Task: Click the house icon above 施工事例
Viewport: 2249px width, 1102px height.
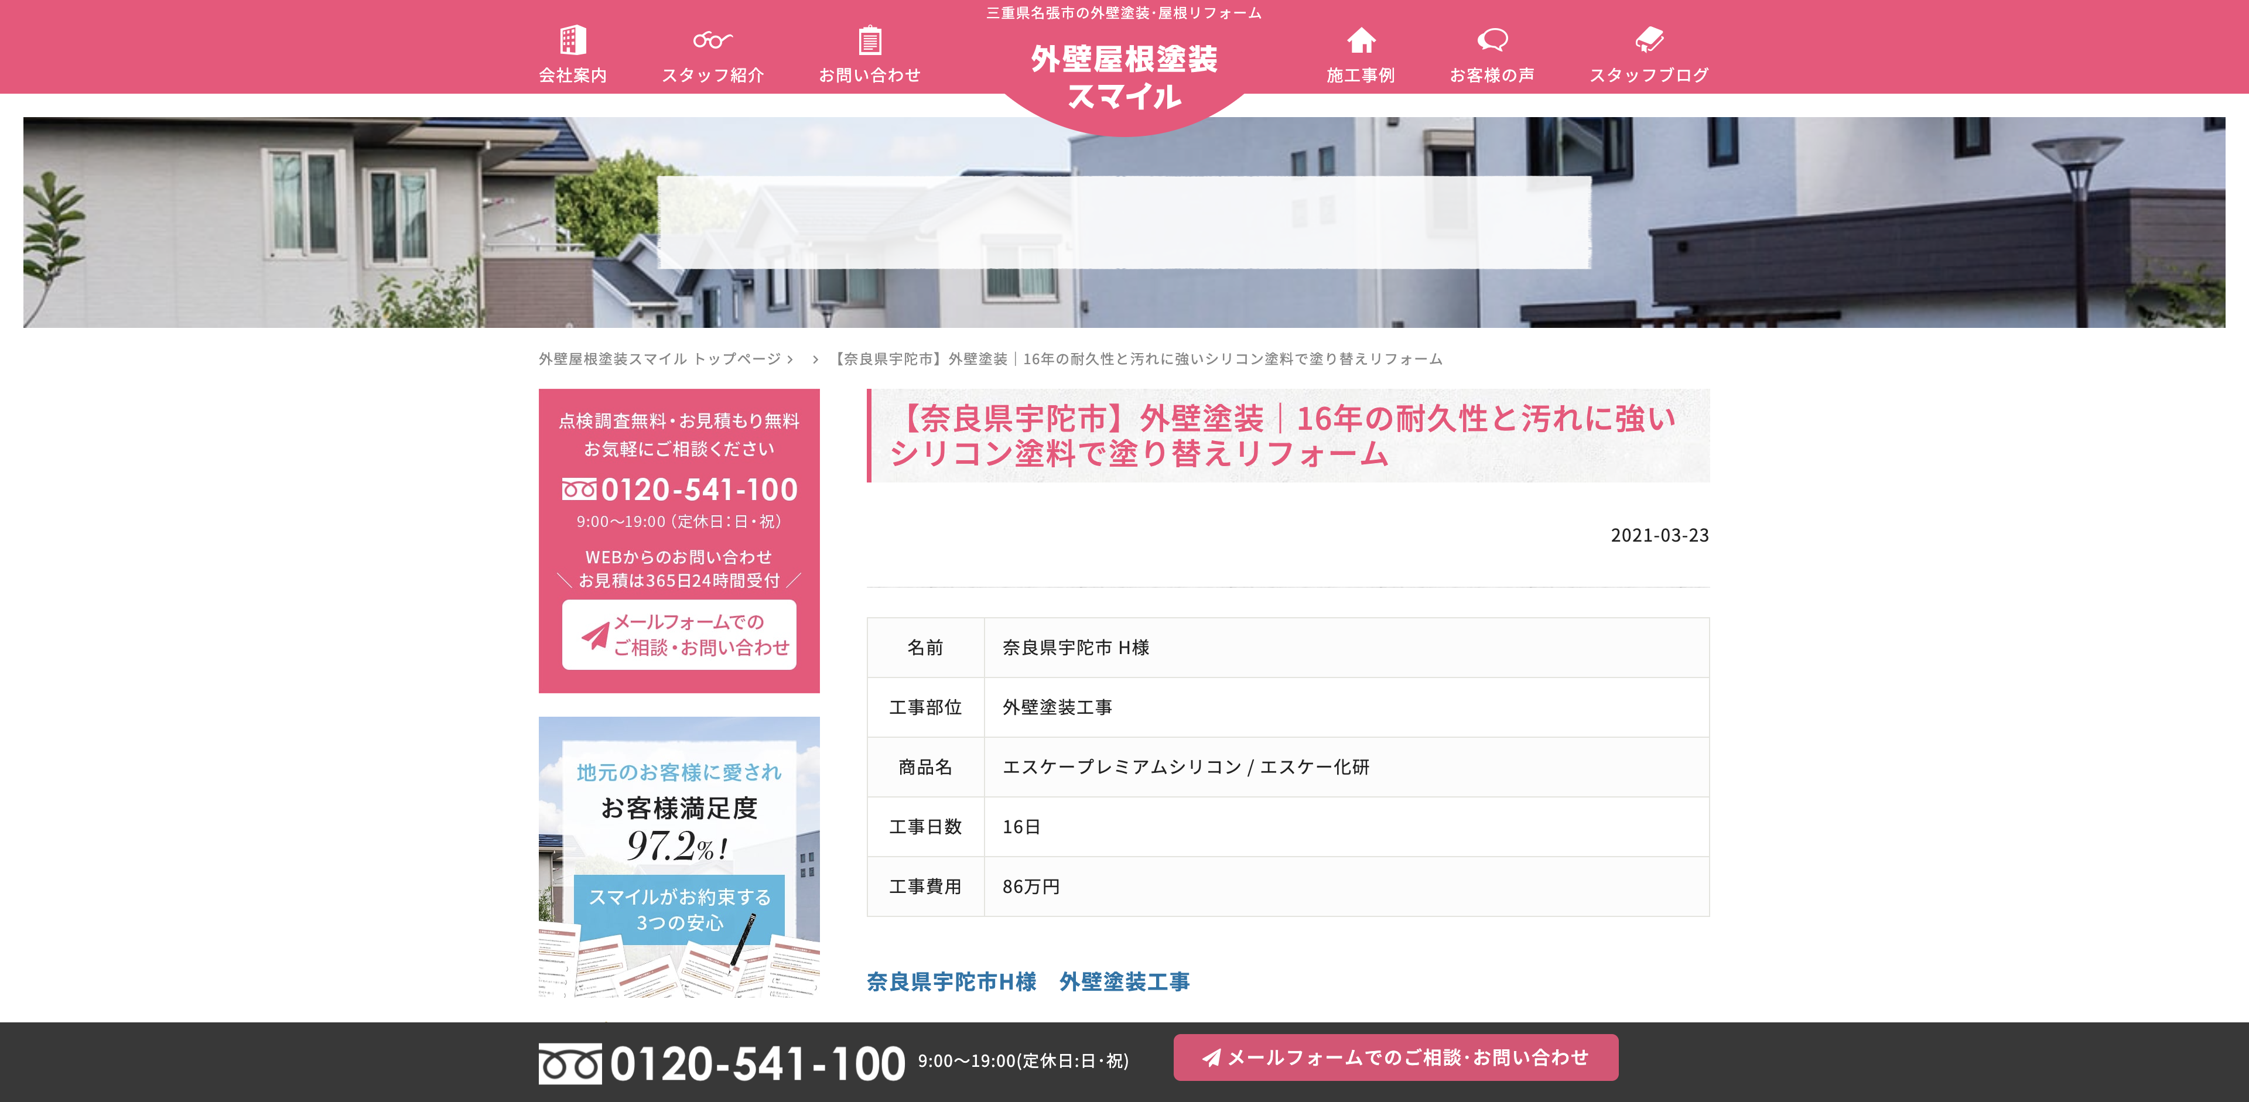Action: tap(1361, 40)
